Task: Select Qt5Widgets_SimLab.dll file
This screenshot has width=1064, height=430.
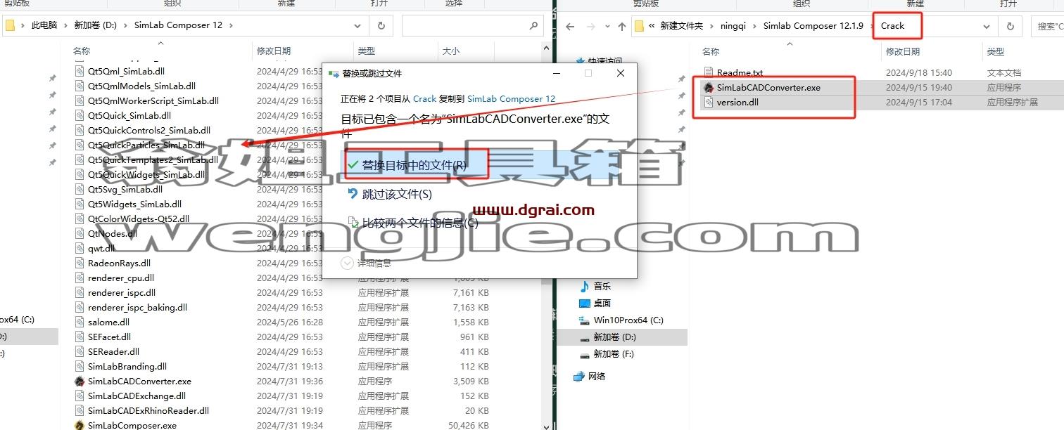Action: [x=134, y=204]
